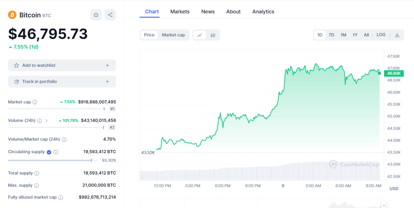Click the Fully diluted market cap info icon
Image resolution: width=414 pixels, height=208 pixels.
coord(61,197)
